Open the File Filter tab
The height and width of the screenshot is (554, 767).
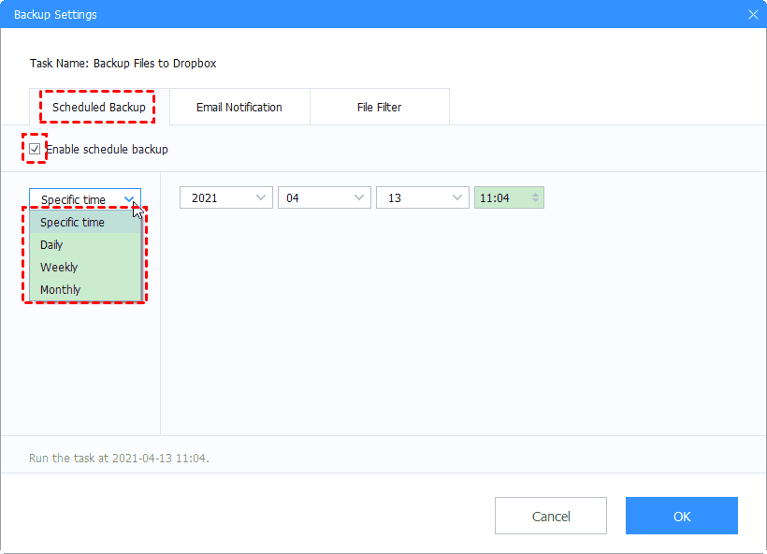pyautogui.click(x=380, y=108)
